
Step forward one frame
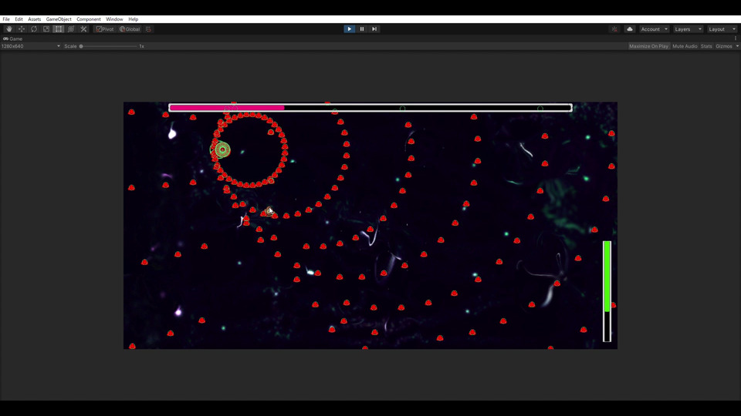point(374,29)
